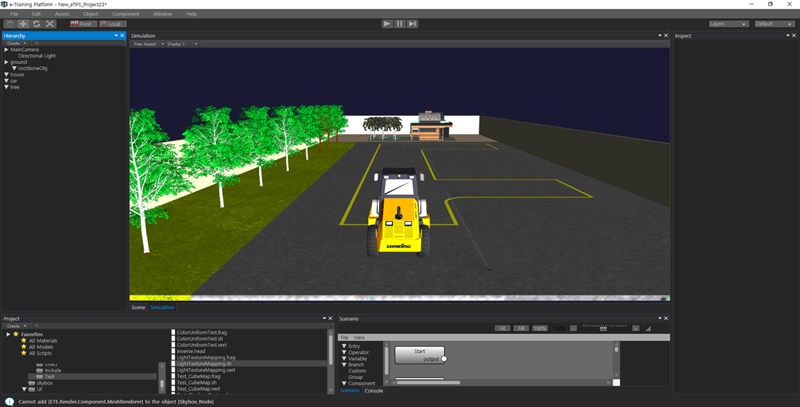Pause the simulation
The height and width of the screenshot is (407, 800).
(399, 24)
